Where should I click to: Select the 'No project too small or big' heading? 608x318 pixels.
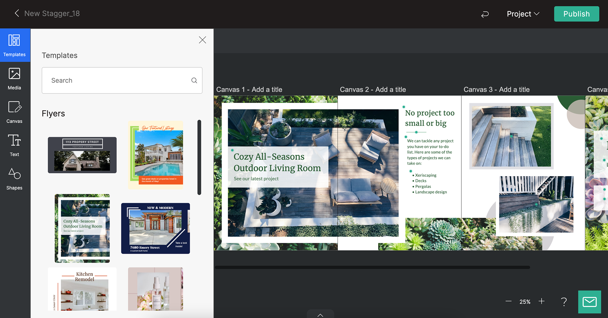pyautogui.click(x=430, y=118)
